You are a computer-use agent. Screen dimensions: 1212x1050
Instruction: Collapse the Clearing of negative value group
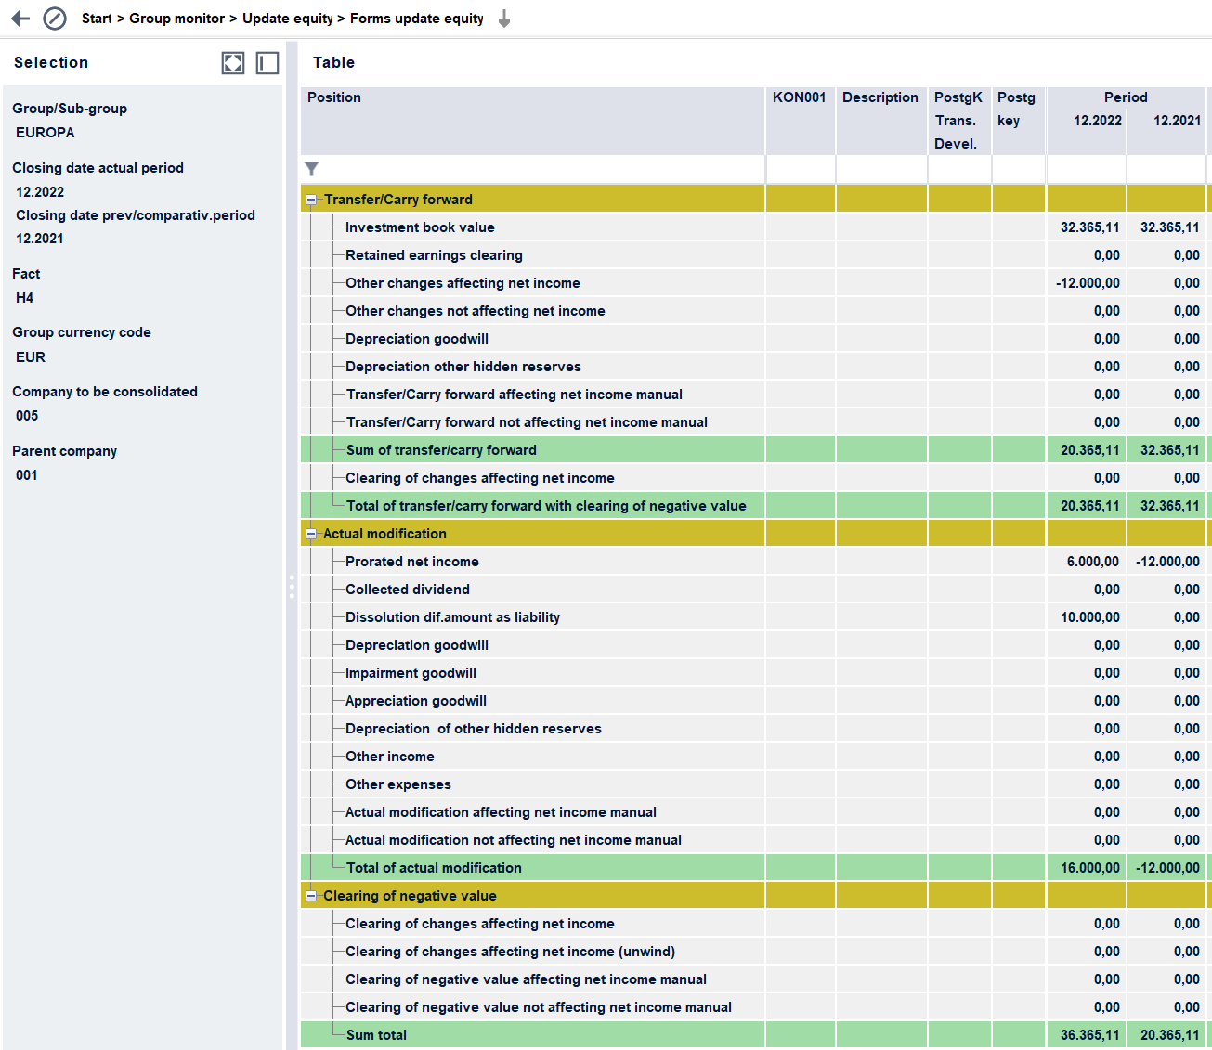(x=312, y=896)
